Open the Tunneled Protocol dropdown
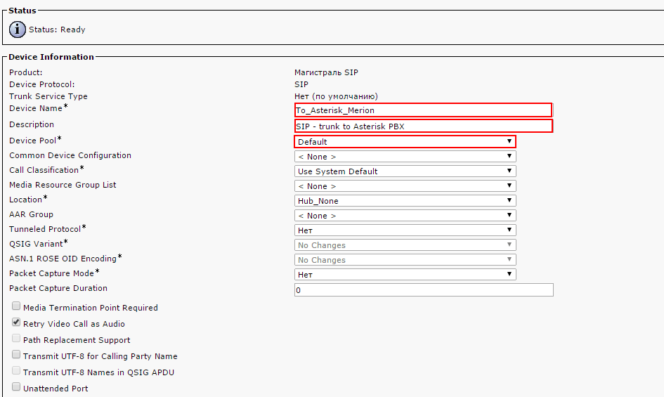664x397 pixels. 405,230
